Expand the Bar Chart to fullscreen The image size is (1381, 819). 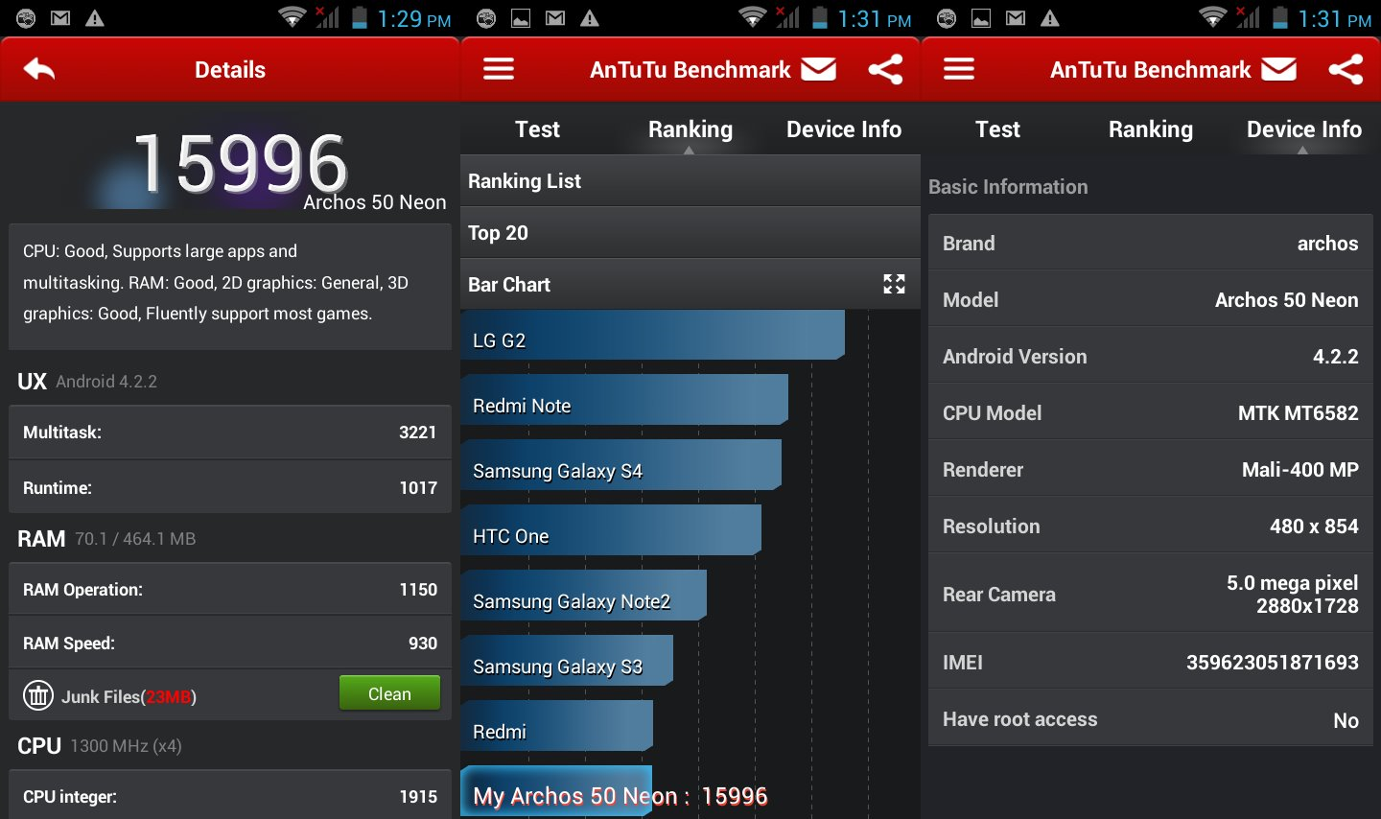pos(894,284)
